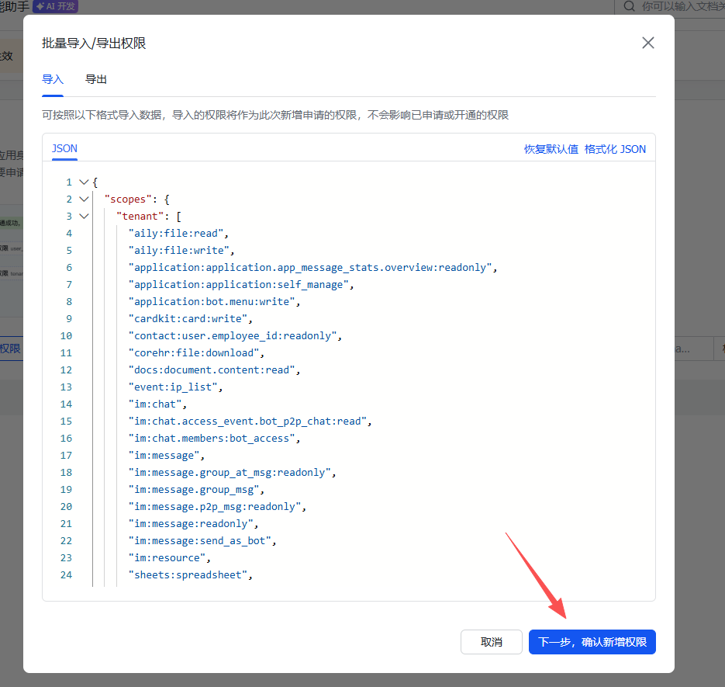This screenshot has width=725, height=687.
Task: Collapse the "tenant" array fold arrow
Action: pos(84,217)
